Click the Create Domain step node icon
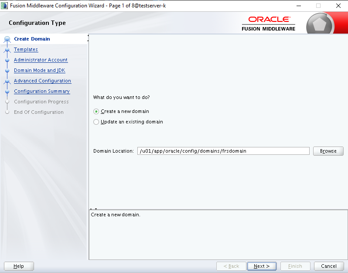 coord(7,39)
